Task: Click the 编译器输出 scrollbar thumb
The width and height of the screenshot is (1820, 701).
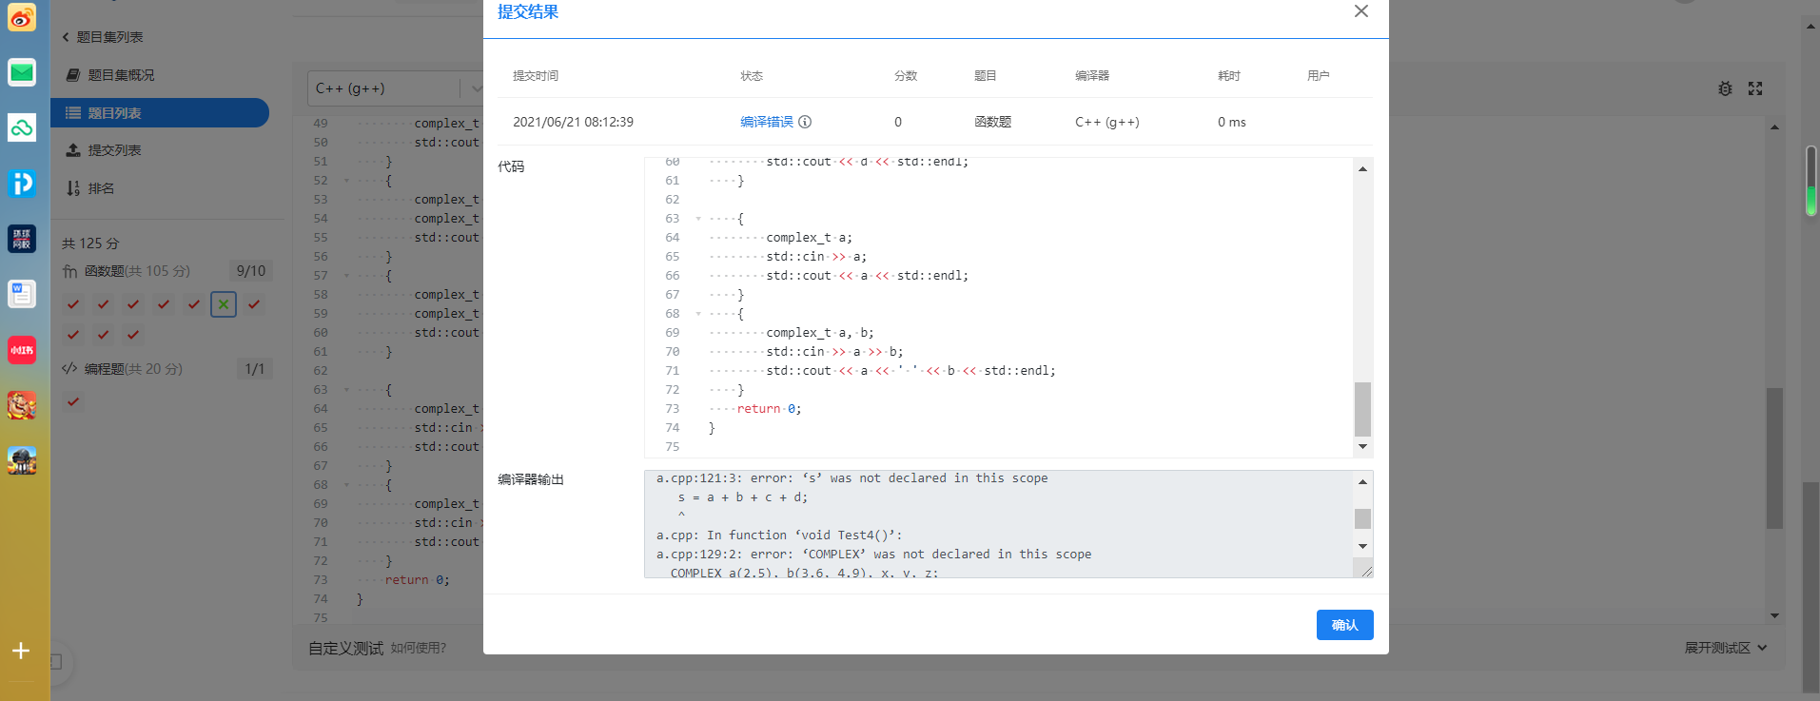Action: (1362, 518)
